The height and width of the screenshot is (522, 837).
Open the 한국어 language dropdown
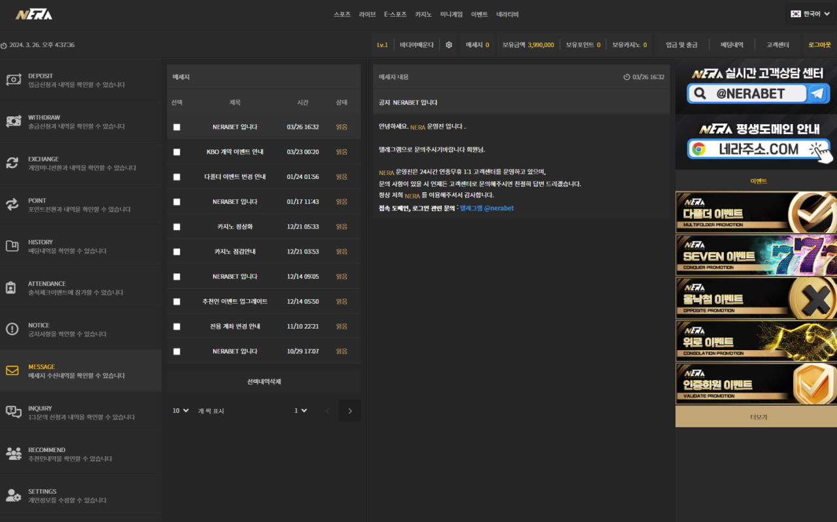click(x=811, y=14)
